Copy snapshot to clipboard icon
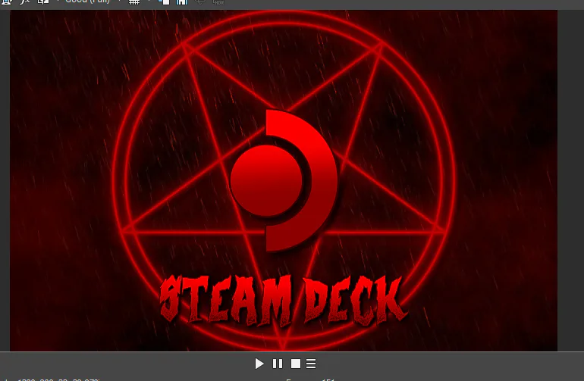 [x=164, y=2]
